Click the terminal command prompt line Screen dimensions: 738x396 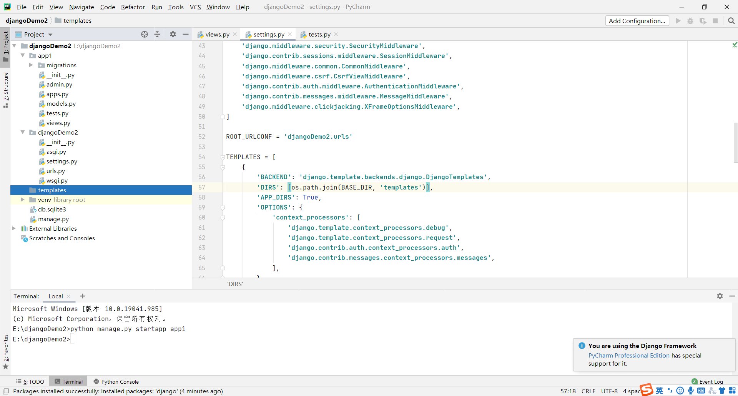(43, 339)
